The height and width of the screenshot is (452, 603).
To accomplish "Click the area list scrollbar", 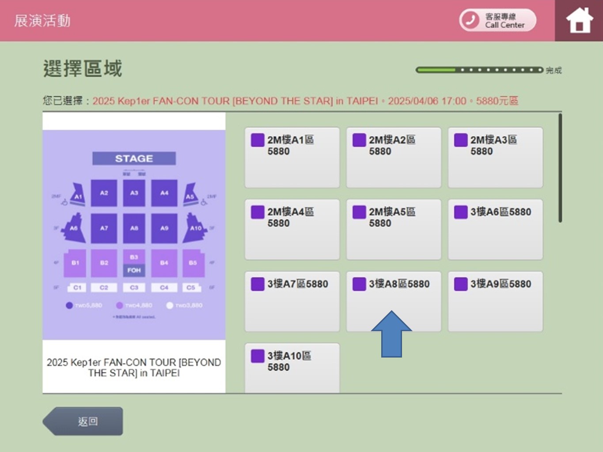I will tap(560, 168).
